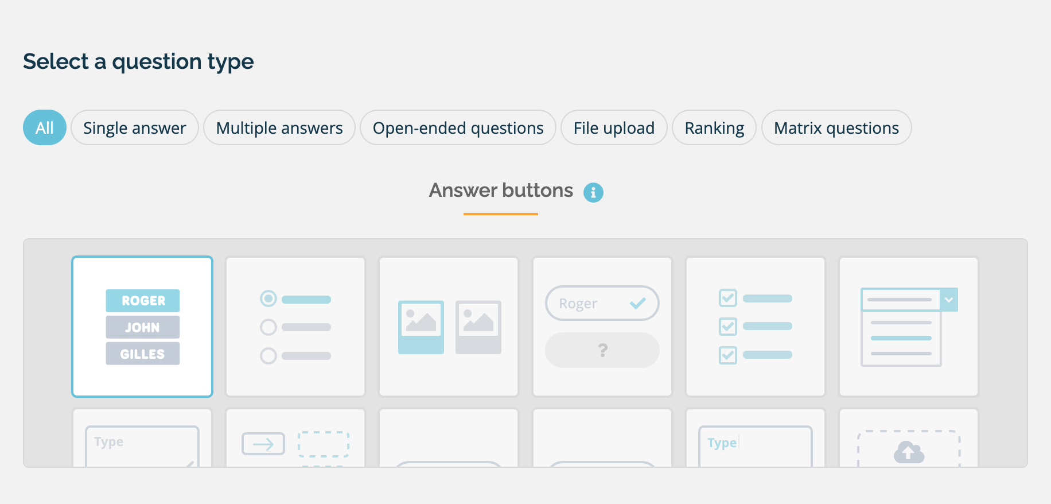
Task: Click the dropdown arrow in the dropdown tile
Action: pos(949,300)
